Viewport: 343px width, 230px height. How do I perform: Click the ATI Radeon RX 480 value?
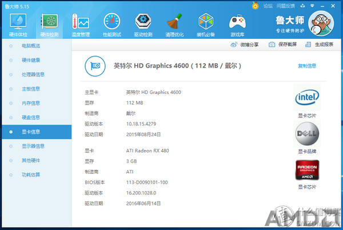click(x=147, y=151)
